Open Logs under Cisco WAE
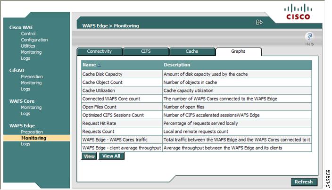 25,58
